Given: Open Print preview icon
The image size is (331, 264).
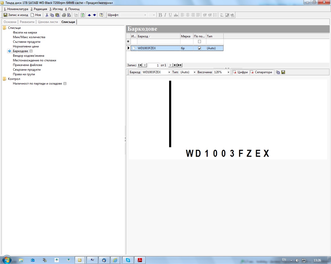Looking at the screenshot, I should click(x=69, y=15).
